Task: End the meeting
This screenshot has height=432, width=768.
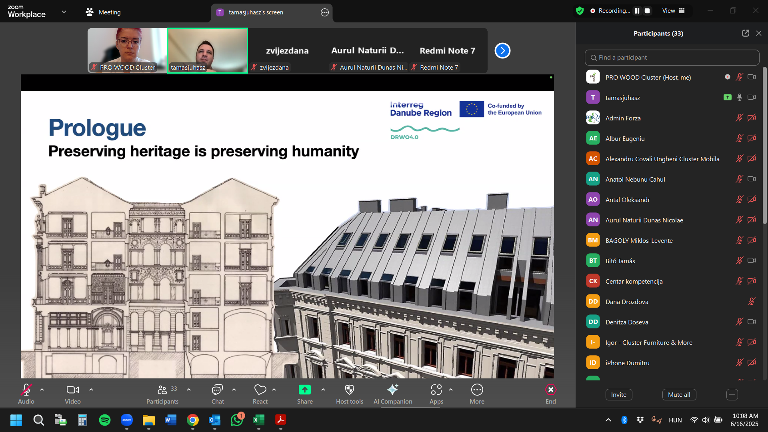Action: click(551, 394)
